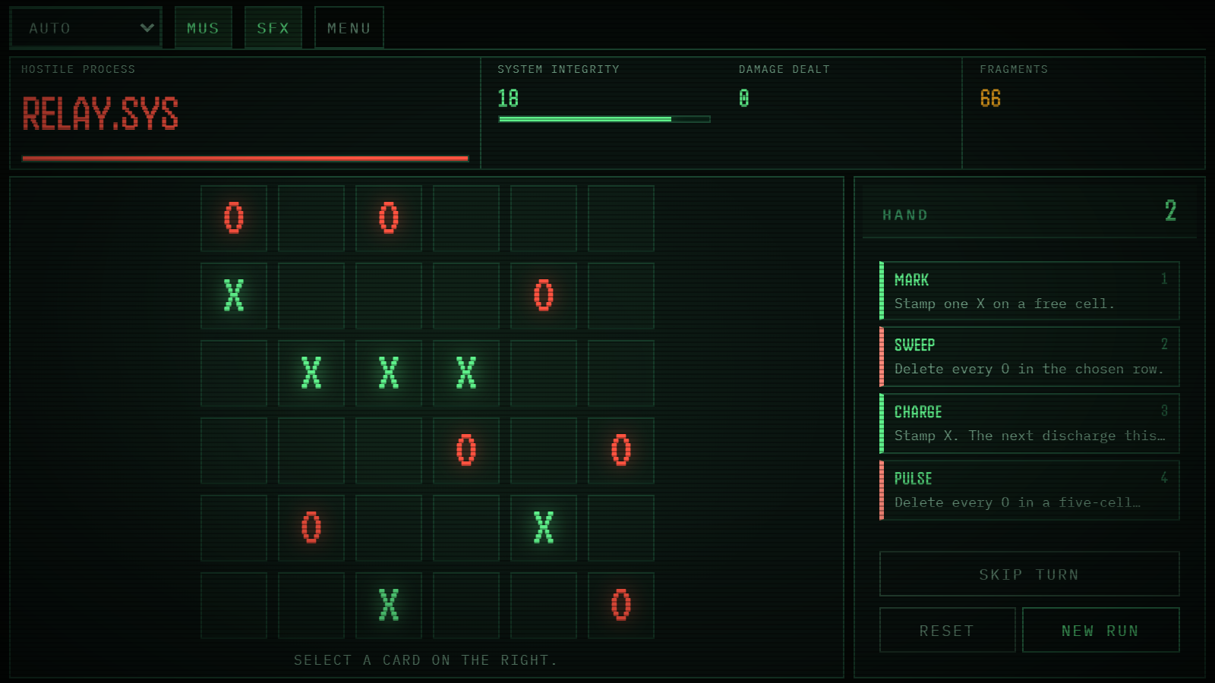Click empty cell in third row, first column
Screen dimensions: 1215x683
(234, 373)
